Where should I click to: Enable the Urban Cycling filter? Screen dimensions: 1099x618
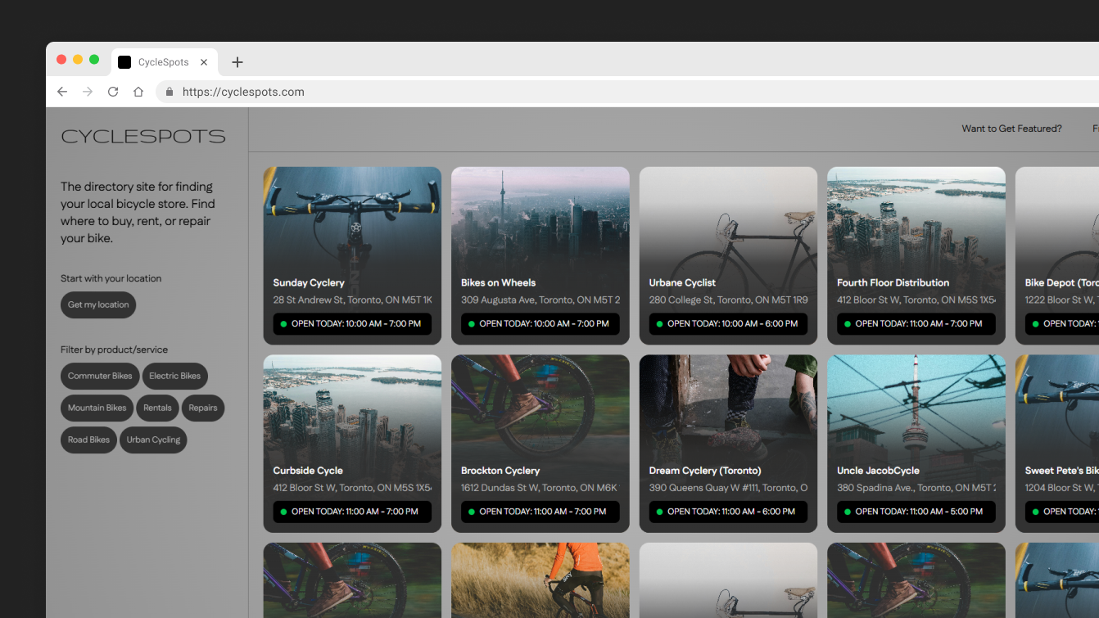[153, 440]
